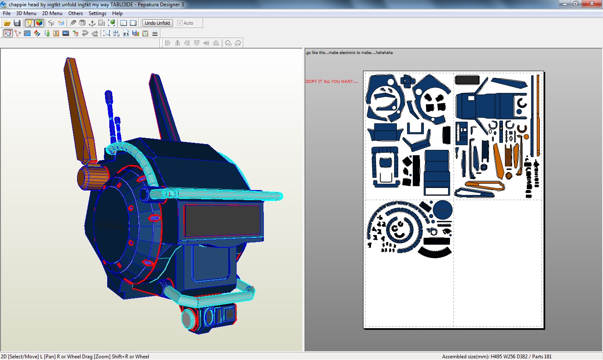The width and height of the screenshot is (603, 360).
Task: Select the colored pencils edge color tool
Action: 37,33
